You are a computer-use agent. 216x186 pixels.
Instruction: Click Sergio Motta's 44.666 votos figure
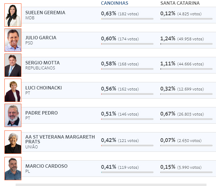click(x=191, y=64)
